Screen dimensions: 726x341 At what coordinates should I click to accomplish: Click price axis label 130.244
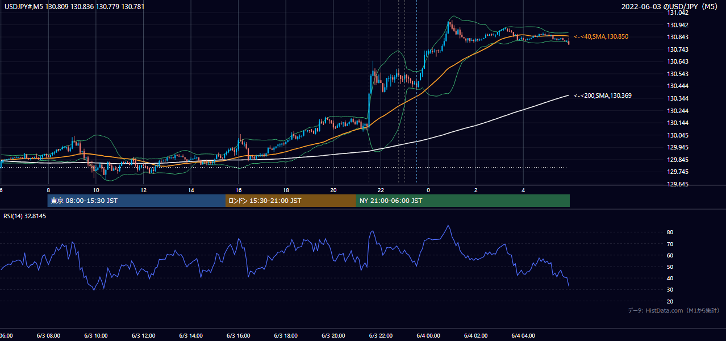[x=678, y=111]
